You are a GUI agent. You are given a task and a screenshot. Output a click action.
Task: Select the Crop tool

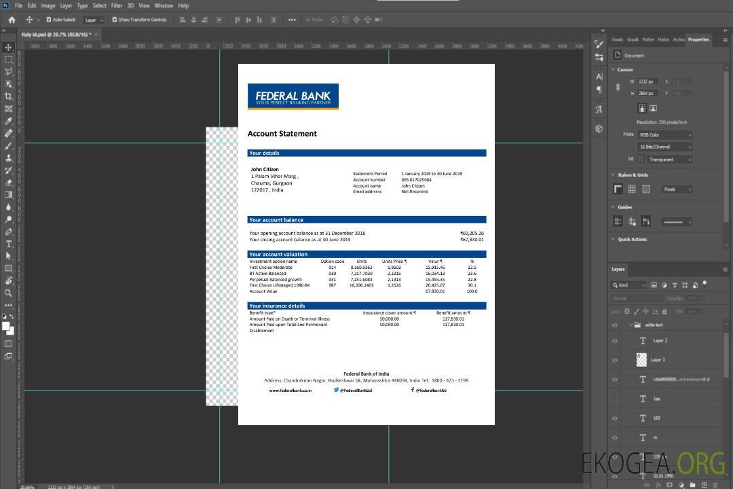pyautogui.click(x=8, y=96)
